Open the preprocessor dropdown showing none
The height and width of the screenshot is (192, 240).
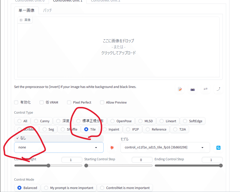(59, 147)
